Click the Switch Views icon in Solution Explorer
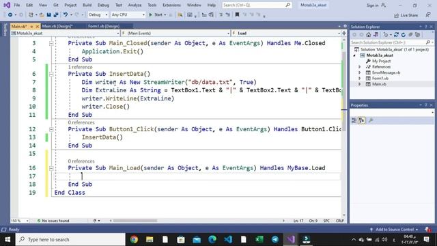The image size is (437, 246). (376, 35)
